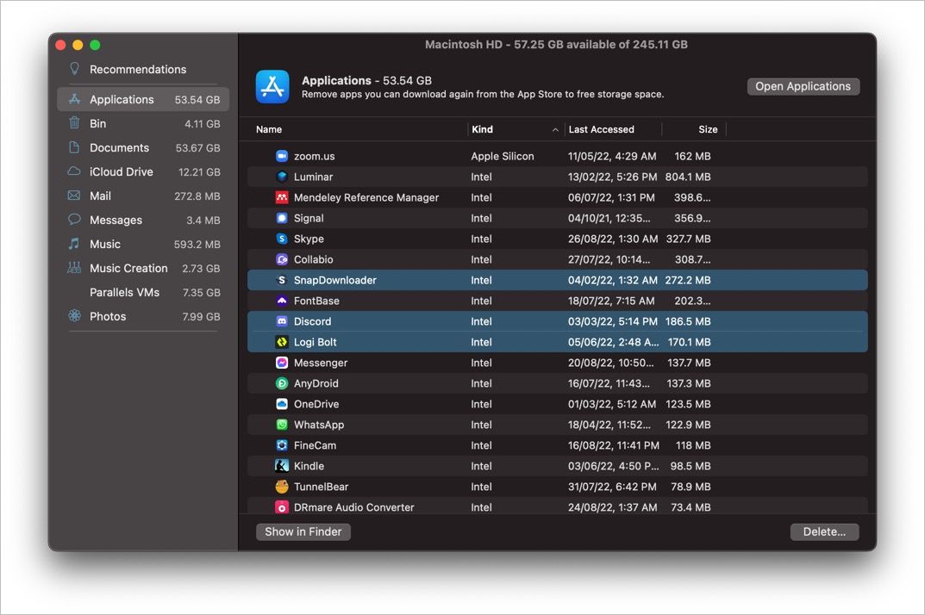Click the WhatsApp app icon
Viewport: 925px width, 615px height.
tap(282, 425)
